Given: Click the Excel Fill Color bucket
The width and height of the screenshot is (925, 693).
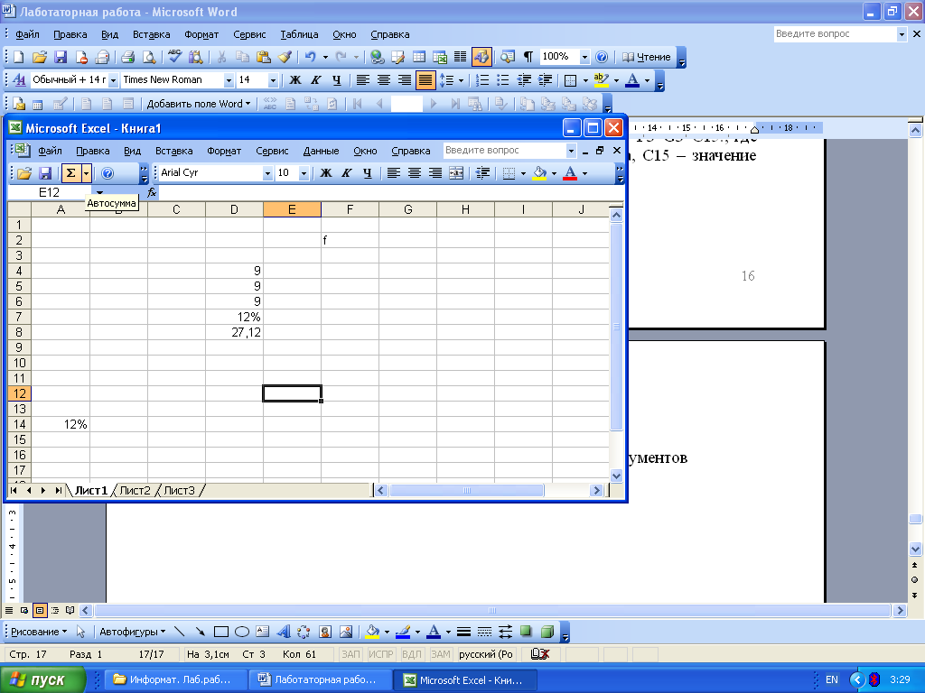Looking at the screenshot, I should pos(539,172).
